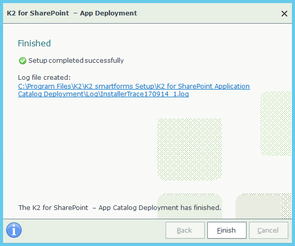Screen dimensions: 295x246
Task: Click the dotted green rectangle at right edge
Action: pos(276,124)
